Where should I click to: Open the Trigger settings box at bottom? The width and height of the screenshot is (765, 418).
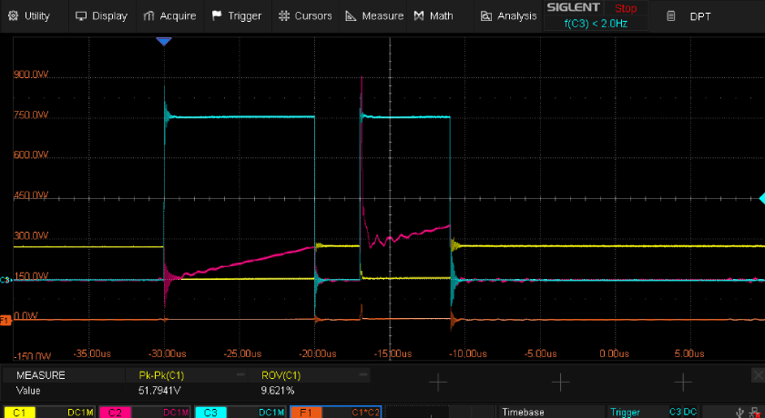[637, 412]
